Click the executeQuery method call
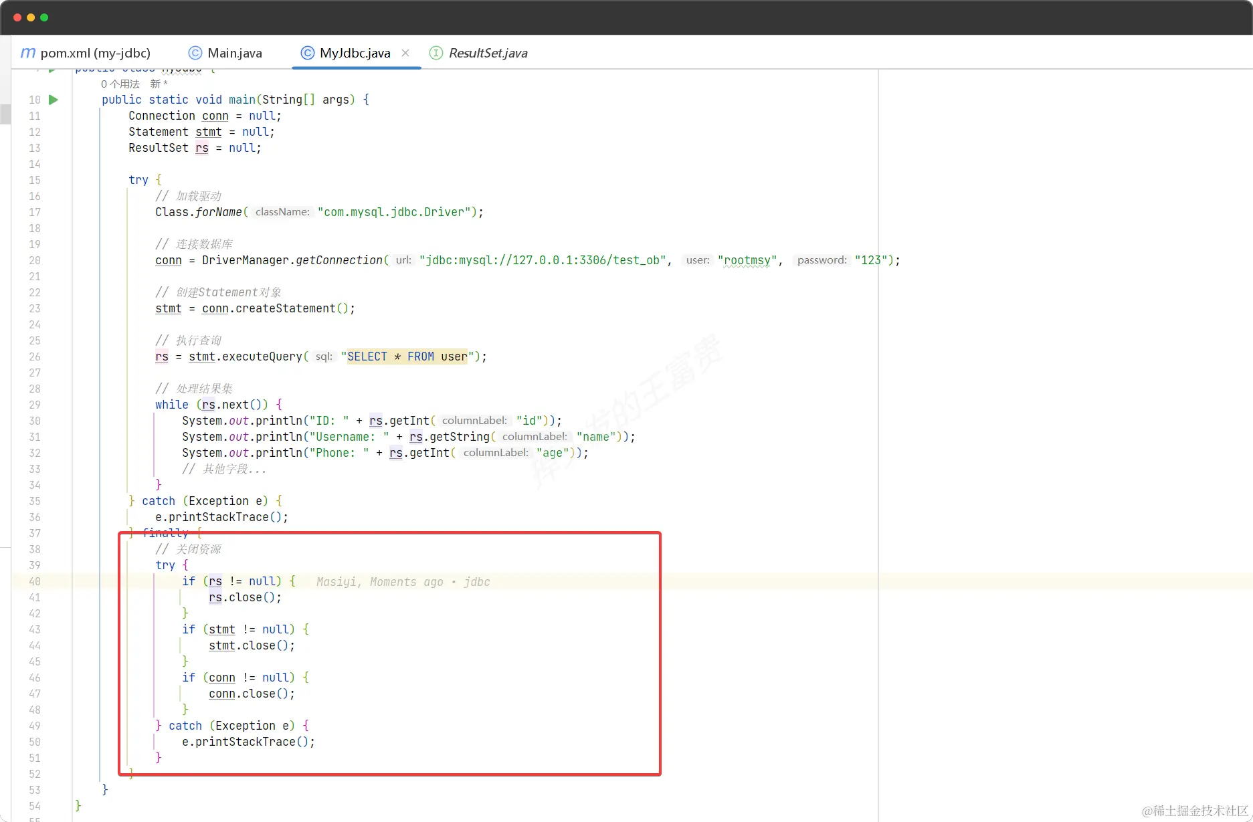Viewport: 1253px width, 822px height. click(x=262, y=356)
